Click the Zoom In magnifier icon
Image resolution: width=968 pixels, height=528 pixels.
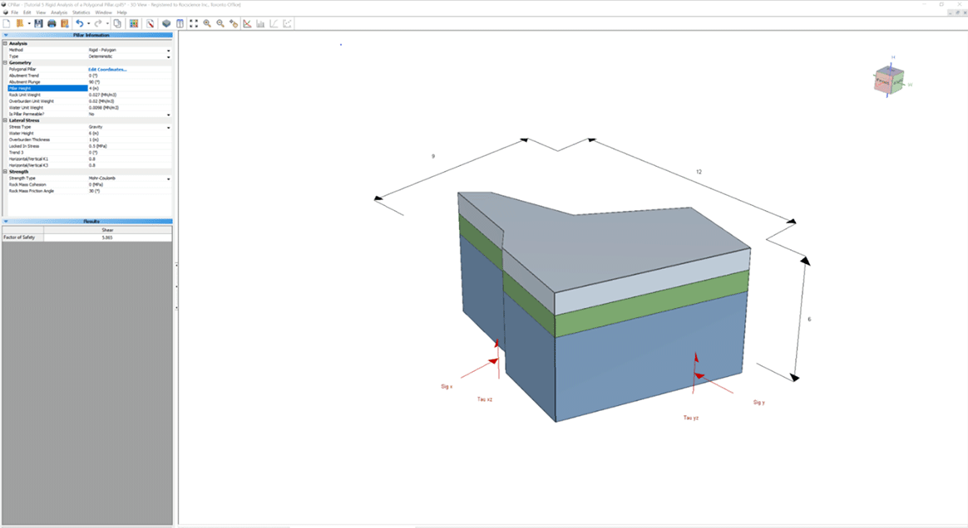207,23
